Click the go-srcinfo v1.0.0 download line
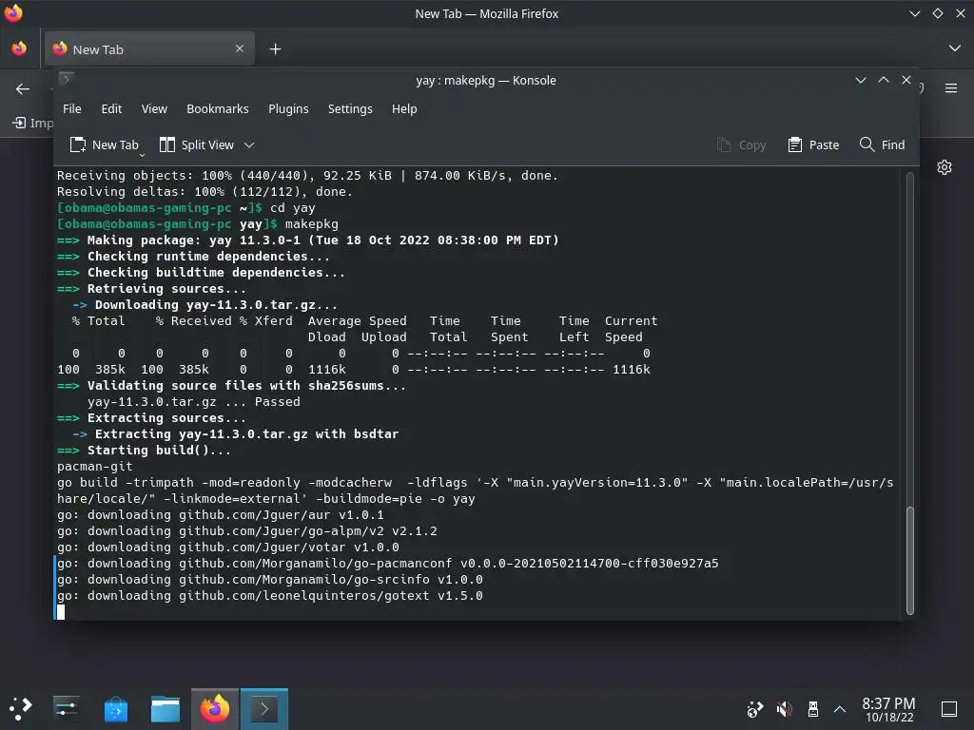This screenshot has width=974, height=730. pyautogui.click(x=270, y=579)
